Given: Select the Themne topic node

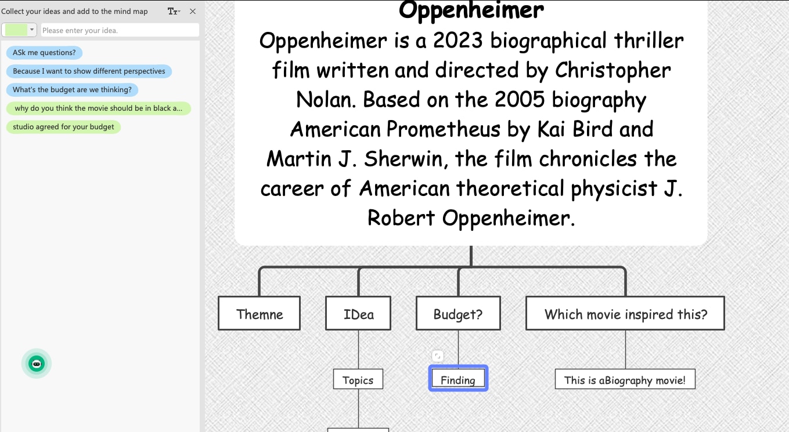Looking at the screenshot, I should click(260, 314).
